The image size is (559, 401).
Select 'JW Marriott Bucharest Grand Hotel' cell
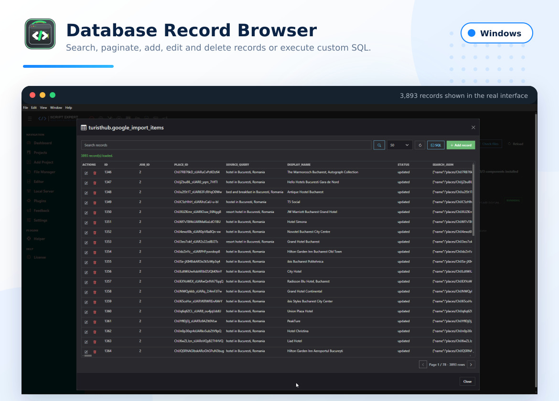point(312,212)
